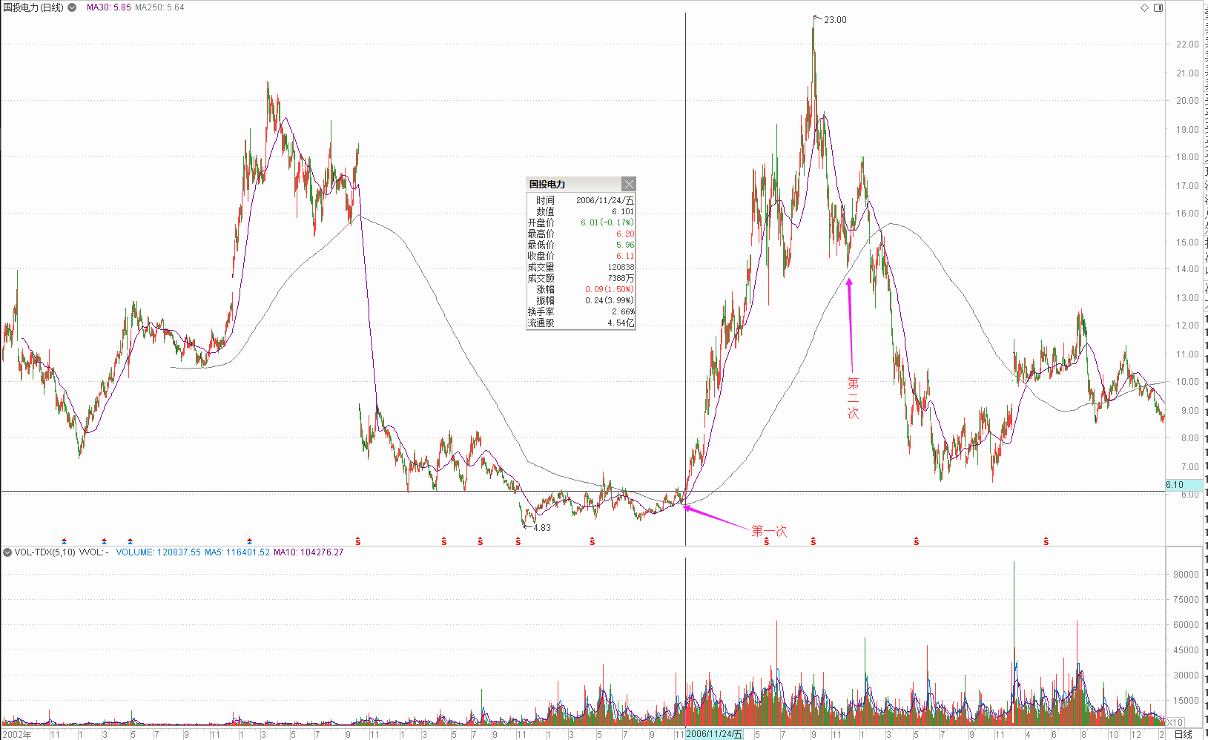
Task: Click the rightmost red S marker on the chart
Action: coord(1046,542)
